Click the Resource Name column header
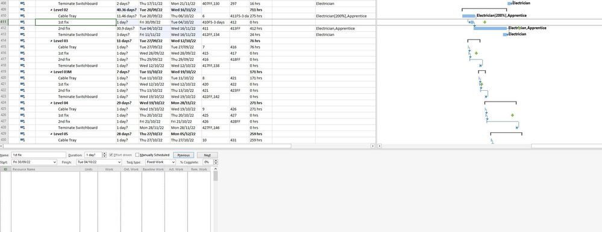 (x=45, y=169)
